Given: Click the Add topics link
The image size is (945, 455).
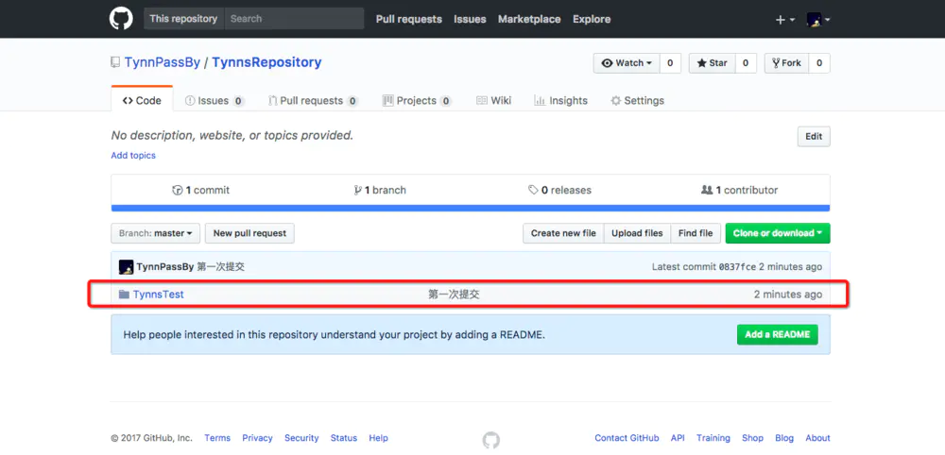Looking at the screenshot, I should tap(133, 155).
